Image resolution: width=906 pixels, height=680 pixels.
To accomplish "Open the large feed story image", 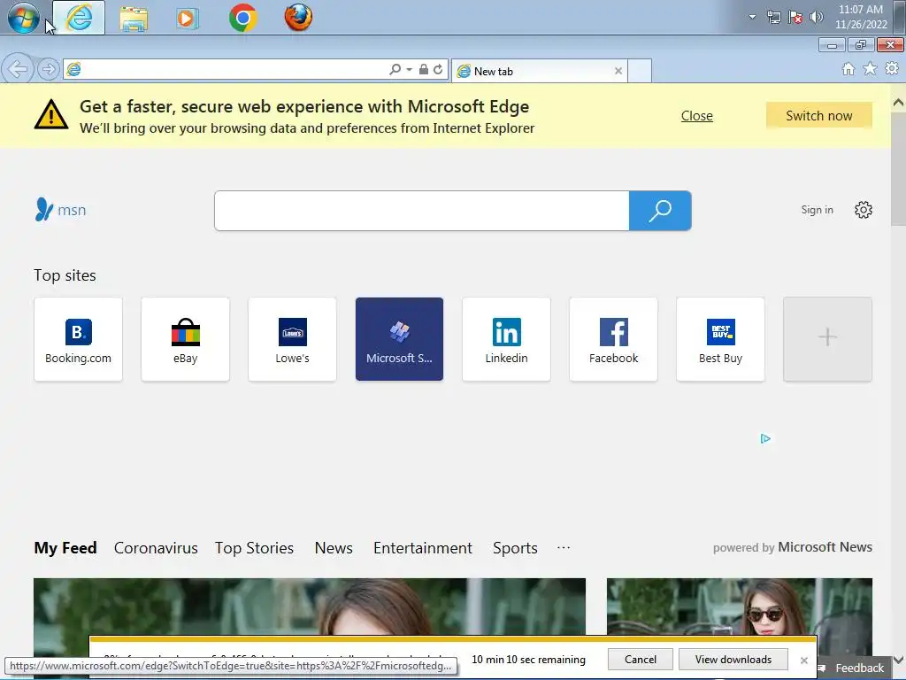I will [310, 607].
